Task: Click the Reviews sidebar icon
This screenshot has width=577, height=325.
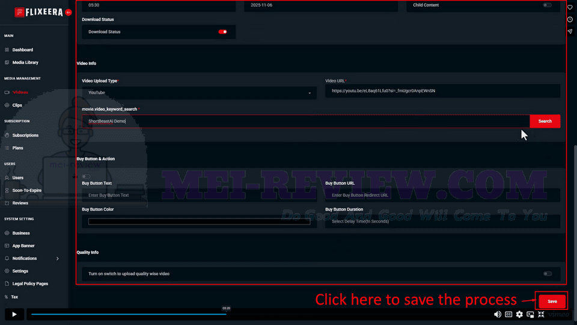Action: [7, 203]
